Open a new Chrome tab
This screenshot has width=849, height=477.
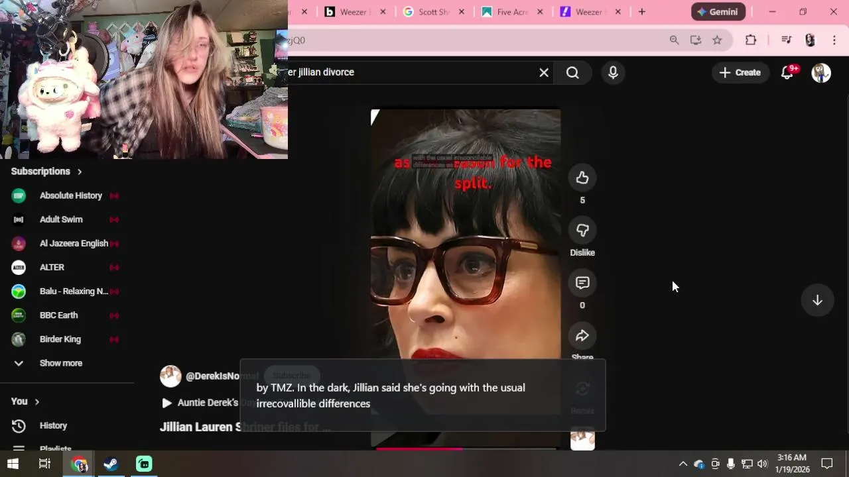click(x=641, y=12)
